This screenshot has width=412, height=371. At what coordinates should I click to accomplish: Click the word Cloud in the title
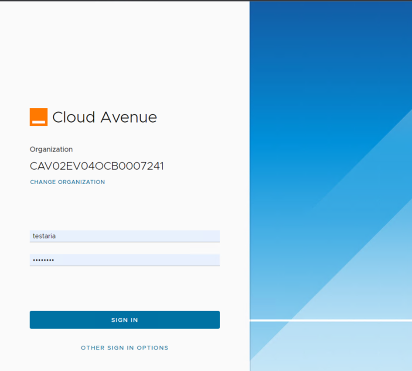tap(74, 117)
